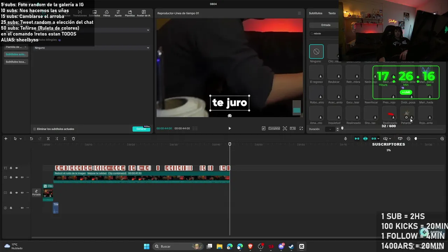Enter fullscreen preview mode
This screenshot has height=252, width=448.
pos(301,128)
